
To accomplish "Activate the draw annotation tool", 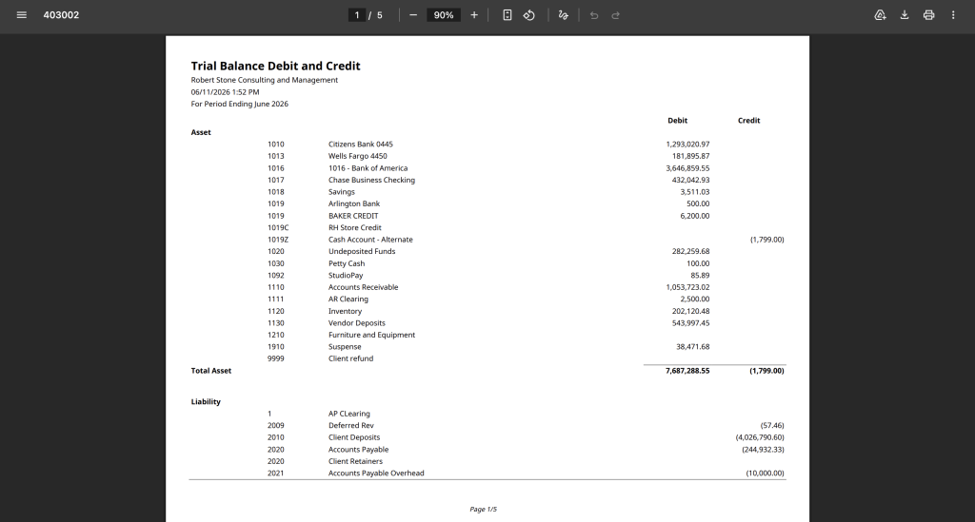I will (564, 15).
